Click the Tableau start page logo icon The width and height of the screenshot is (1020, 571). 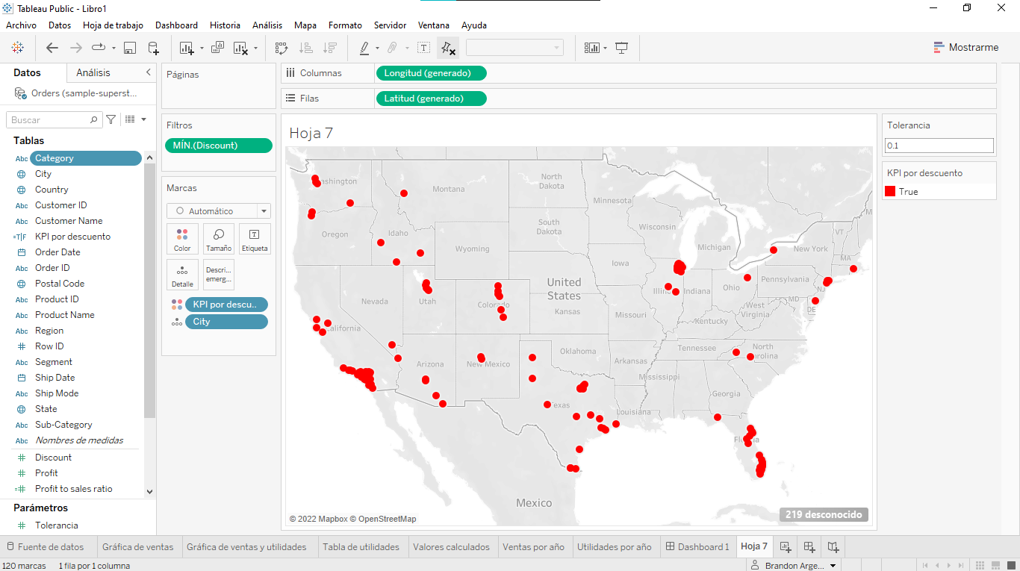[x=18, y=48]
